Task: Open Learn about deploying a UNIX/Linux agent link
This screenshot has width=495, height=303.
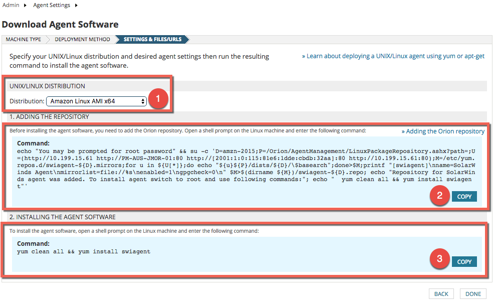Action: tap(393, 56)
